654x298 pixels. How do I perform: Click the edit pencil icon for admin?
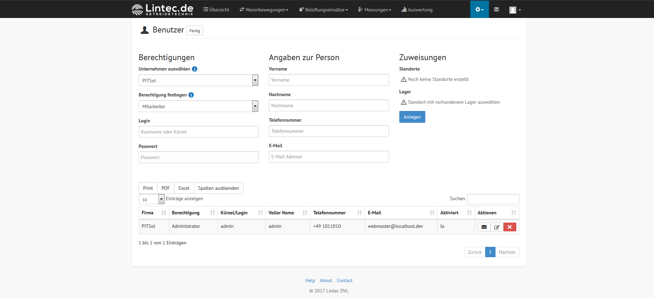pos(497,227)
